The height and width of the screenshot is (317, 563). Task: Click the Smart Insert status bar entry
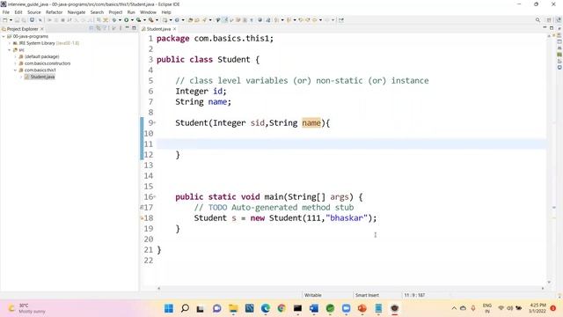[x=367, y=295]
